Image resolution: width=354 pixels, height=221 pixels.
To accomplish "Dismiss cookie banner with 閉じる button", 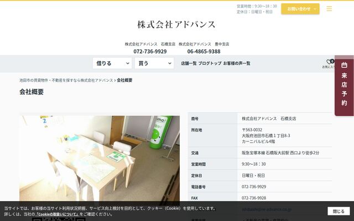I will [339, 211].
